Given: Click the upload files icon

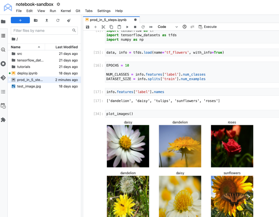Looking at the screenshot, I should (47, 20).
